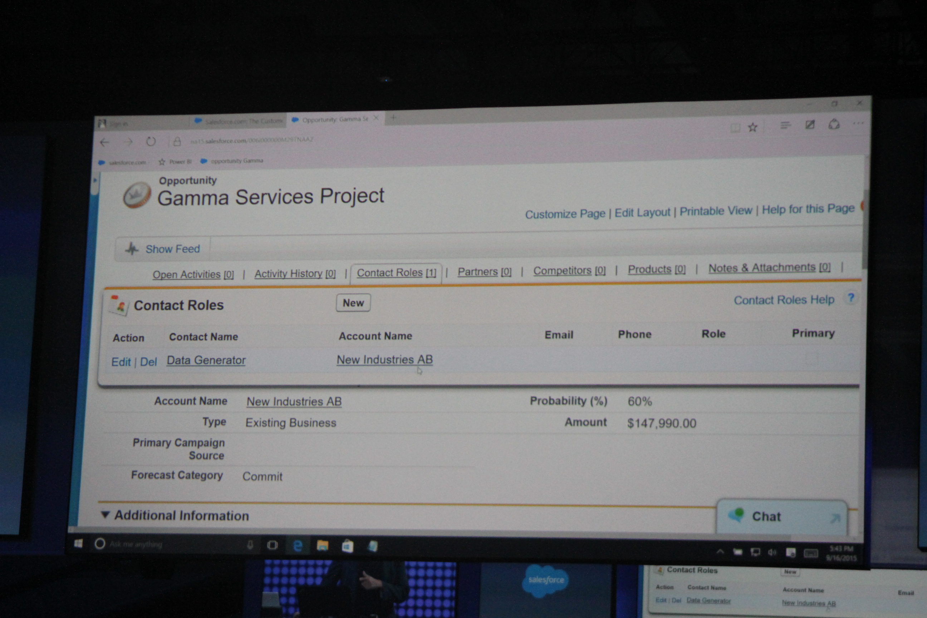
Task: Open Help for this Page
Action: (808, 209)
